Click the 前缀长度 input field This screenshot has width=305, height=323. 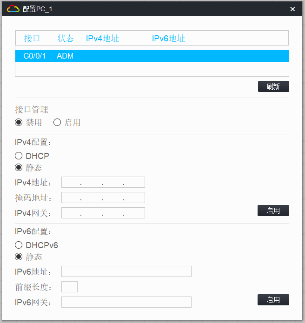click(69, 287)
